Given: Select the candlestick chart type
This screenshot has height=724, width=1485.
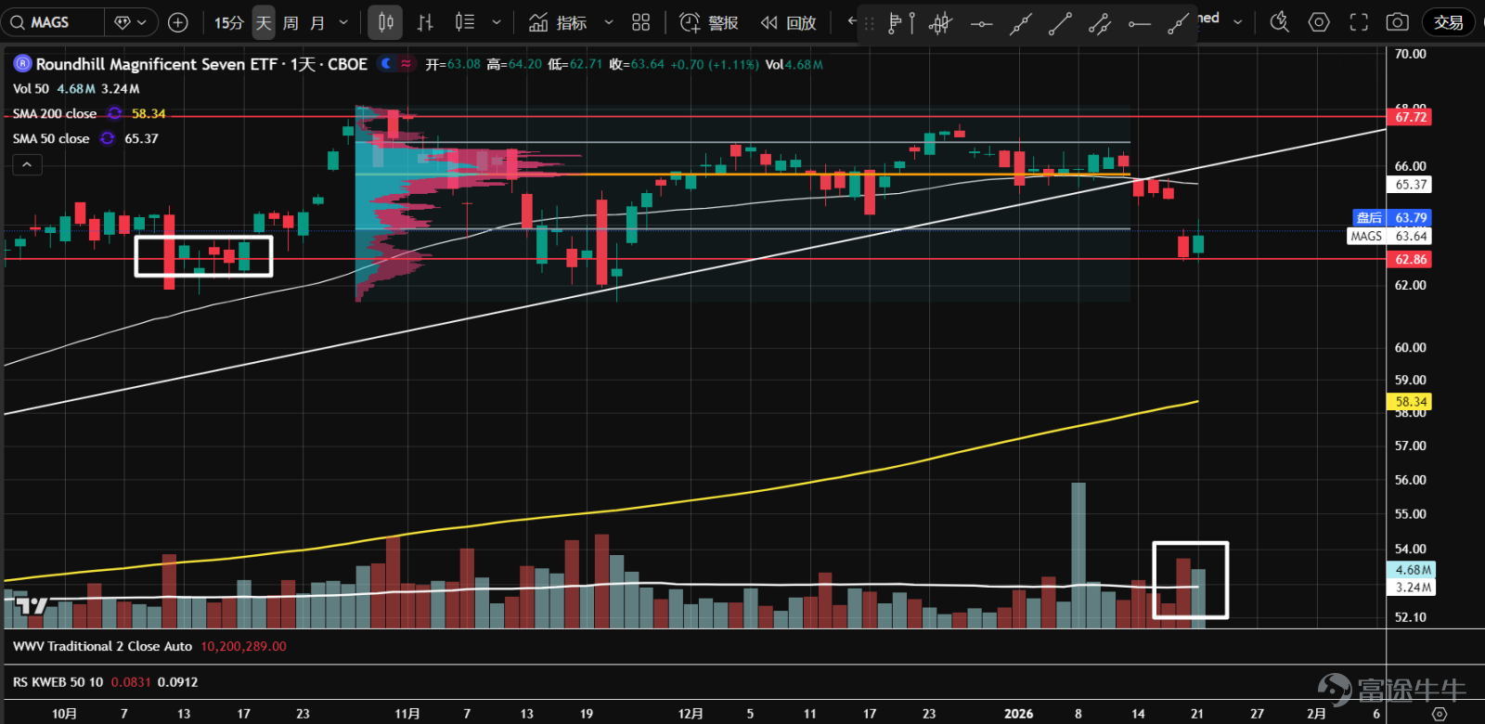Looking at the screenshot, I should 385,22.
